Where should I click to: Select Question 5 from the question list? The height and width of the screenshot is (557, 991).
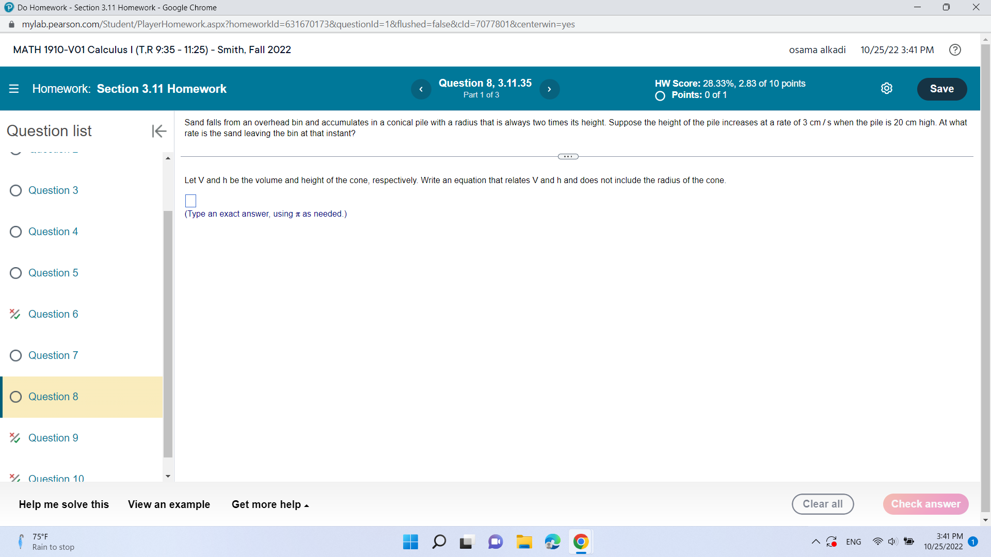(x=53, y=273)
